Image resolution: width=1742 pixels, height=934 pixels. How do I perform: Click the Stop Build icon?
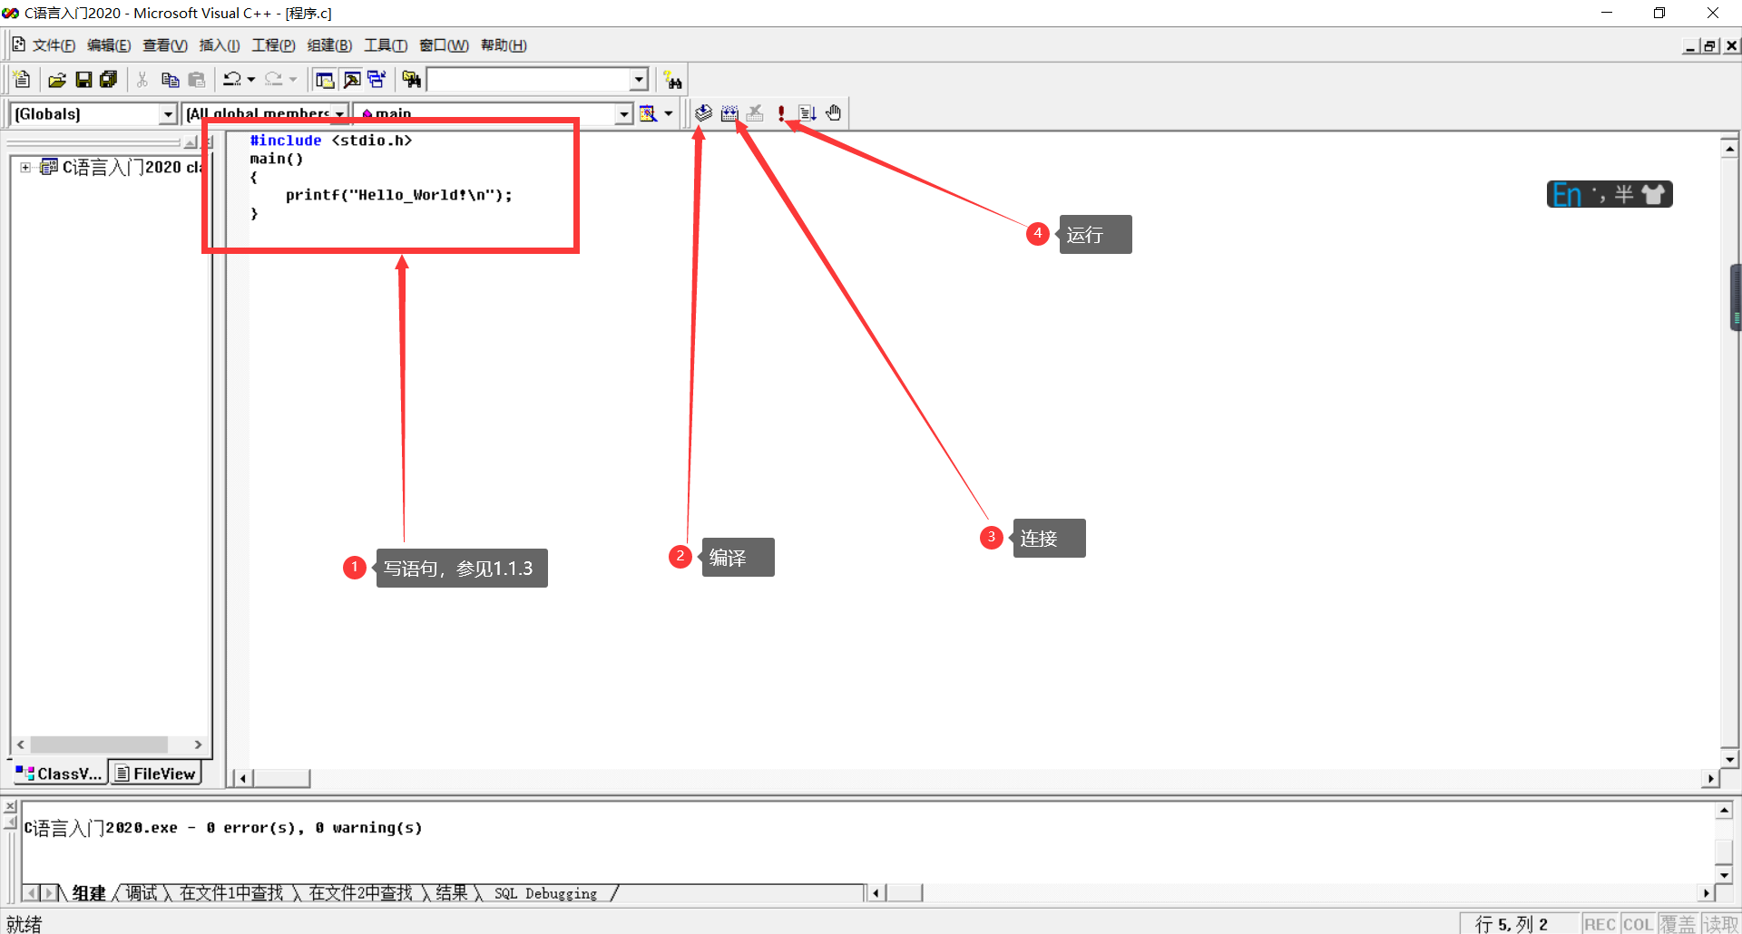pos(755,113)
